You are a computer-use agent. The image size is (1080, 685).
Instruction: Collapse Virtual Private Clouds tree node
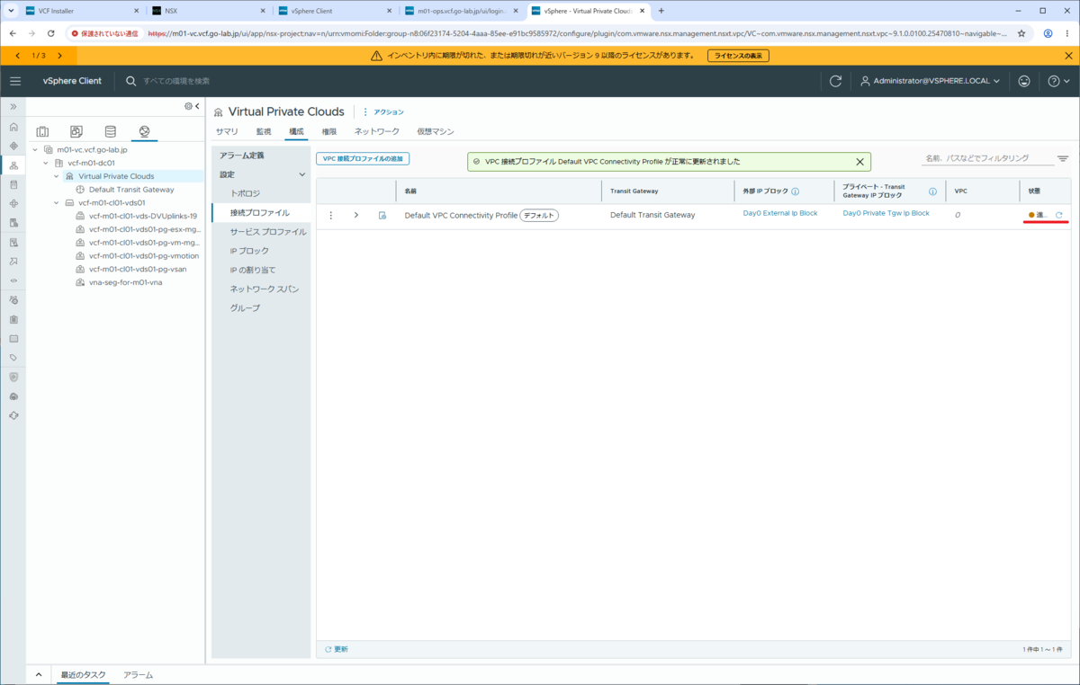57,176
